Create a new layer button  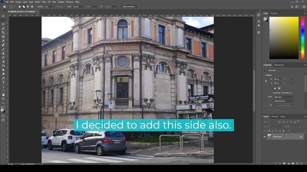tap(297, 163)
